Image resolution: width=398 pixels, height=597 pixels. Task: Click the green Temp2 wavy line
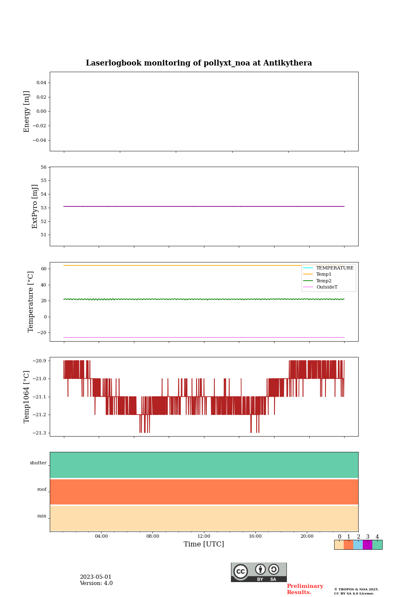tap(204, 299)
